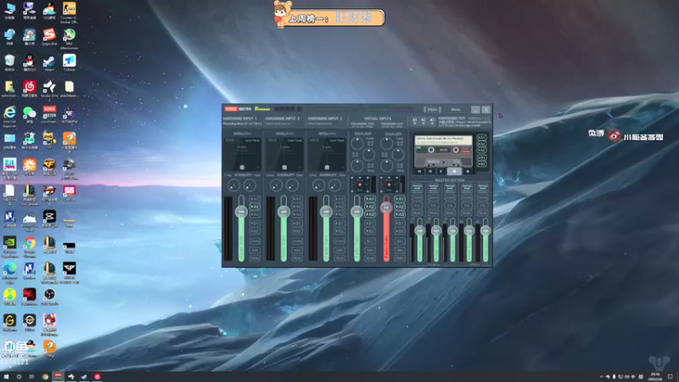Click cassette Play button
The image size is (679, 382).
441,171
